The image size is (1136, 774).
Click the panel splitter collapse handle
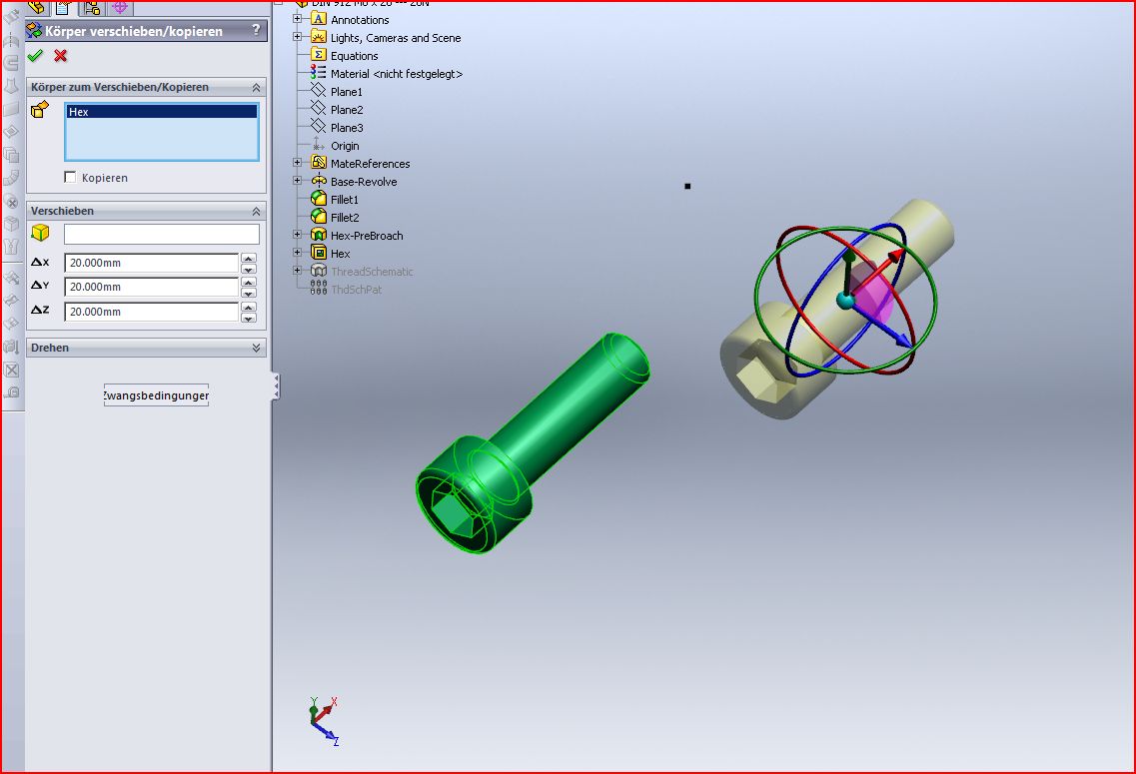tap(276, 386)
